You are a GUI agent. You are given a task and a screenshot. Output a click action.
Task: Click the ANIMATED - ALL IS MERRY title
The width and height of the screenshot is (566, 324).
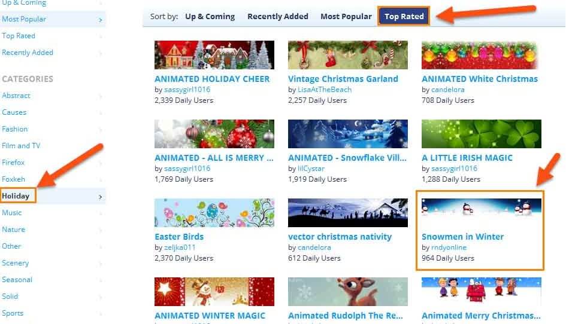pyautogui.click(x=214, y=158)
